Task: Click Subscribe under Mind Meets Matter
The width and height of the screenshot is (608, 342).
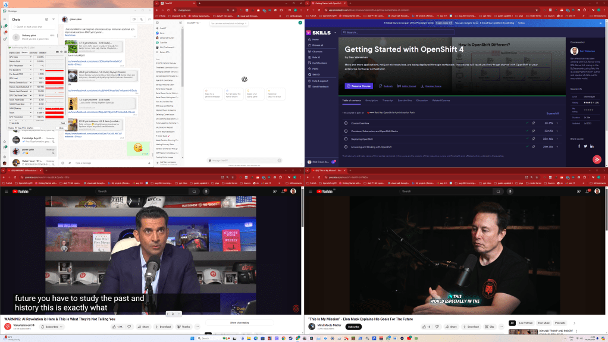Action: [353, 327]
